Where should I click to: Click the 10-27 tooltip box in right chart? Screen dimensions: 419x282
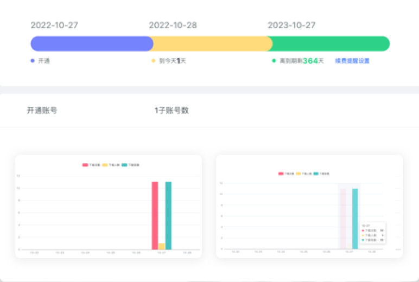372,233
